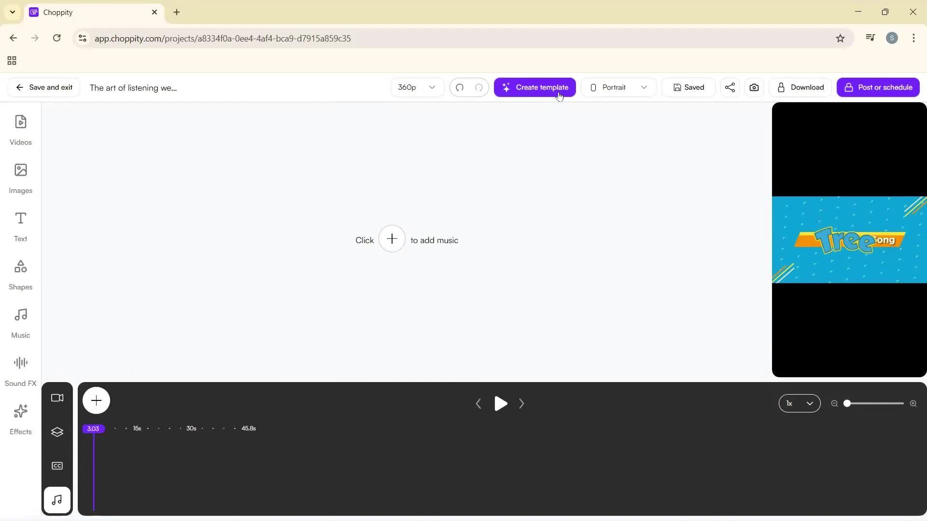The image size is (927, 521).
Task: Click Save and exit
Action: 44,87
